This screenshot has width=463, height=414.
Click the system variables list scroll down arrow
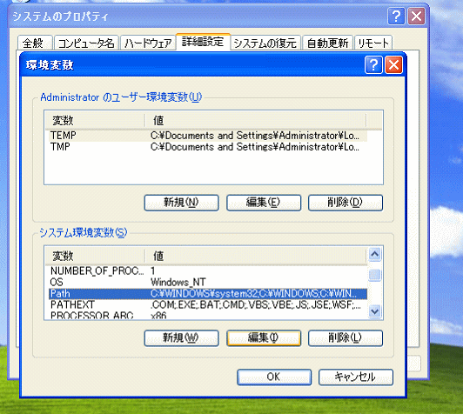(x=375, y=311)
